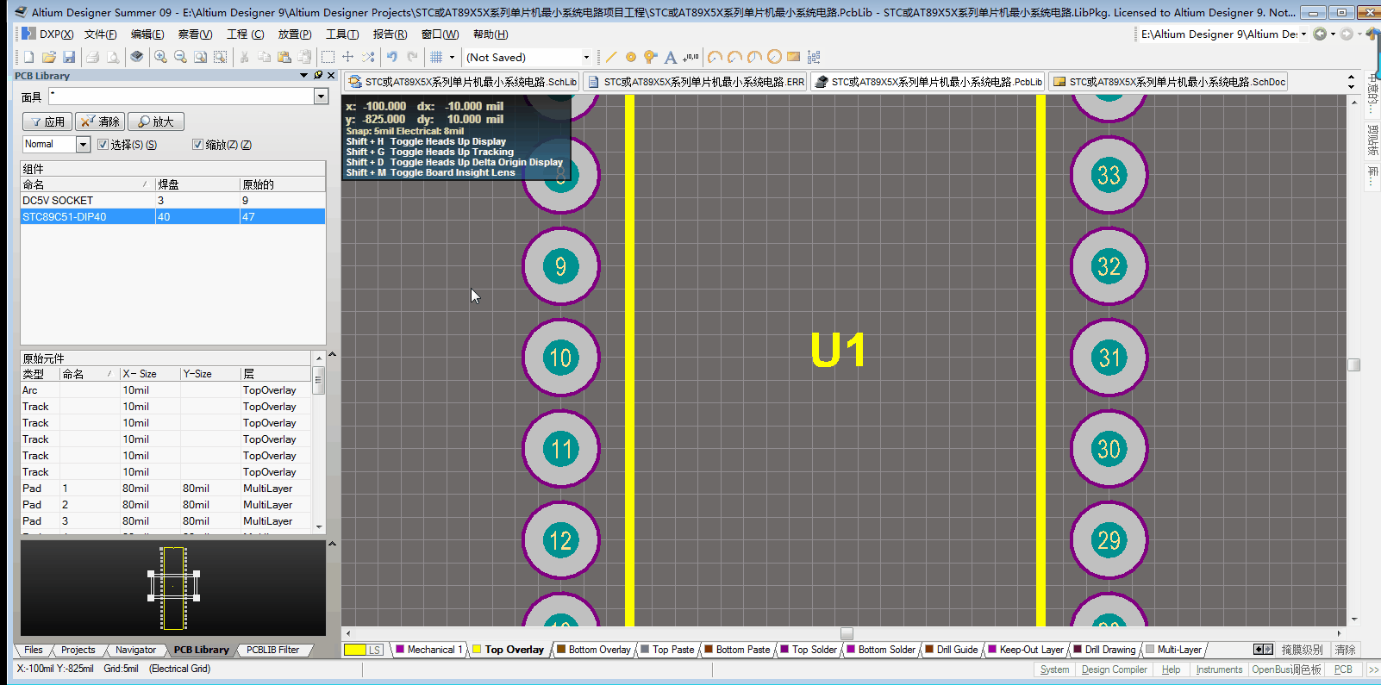1381x685 pixels.
Task: Open the grid options dropdown arrow
Action: (x=452, y=57)
